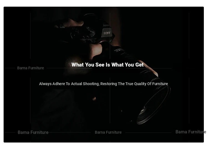Click the word 'Furniture' ending the subtitle
This screenshot has width=208, height=145.
[160, 84]
